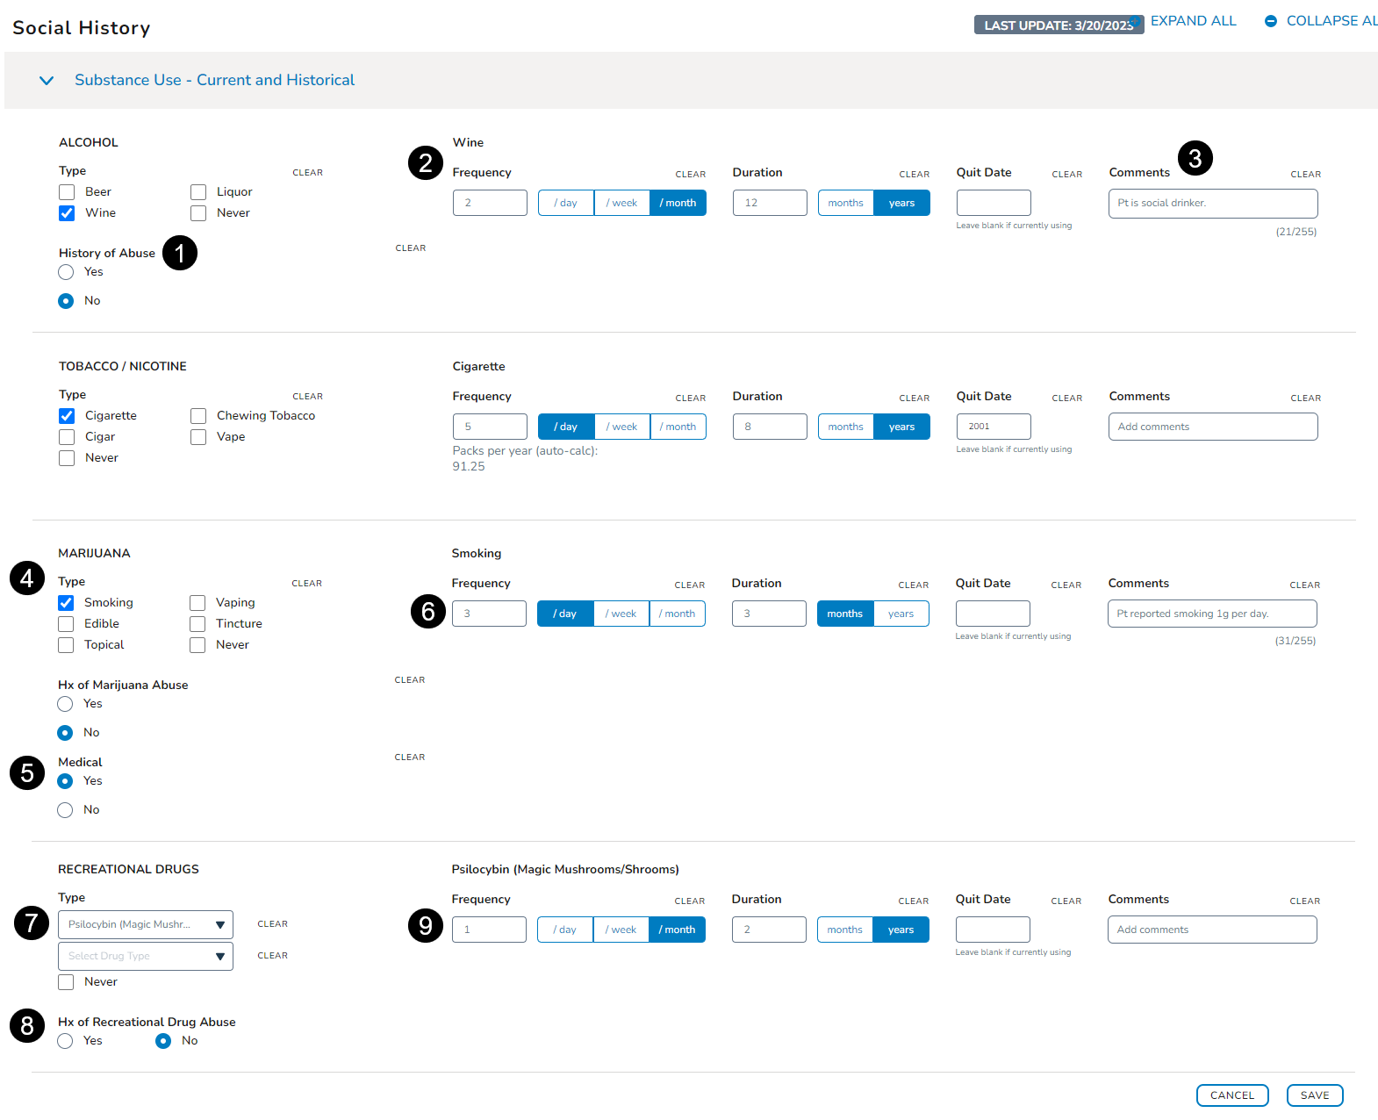This screenshot has width=1378, height=1120.
Task: Open the Psilocybin drug type dropdown
Action: [x=146, y=924]
